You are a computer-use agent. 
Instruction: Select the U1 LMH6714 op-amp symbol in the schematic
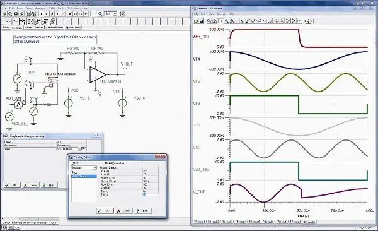[98, 74]
